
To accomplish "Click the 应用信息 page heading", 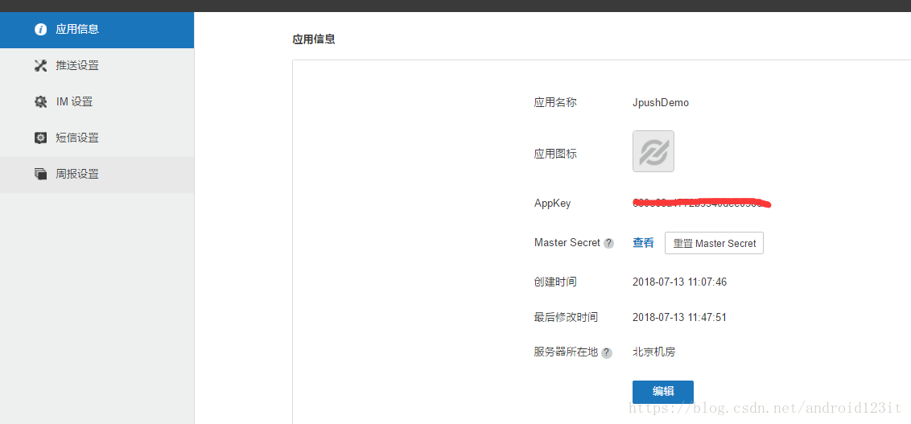I will tap(314, 39).
